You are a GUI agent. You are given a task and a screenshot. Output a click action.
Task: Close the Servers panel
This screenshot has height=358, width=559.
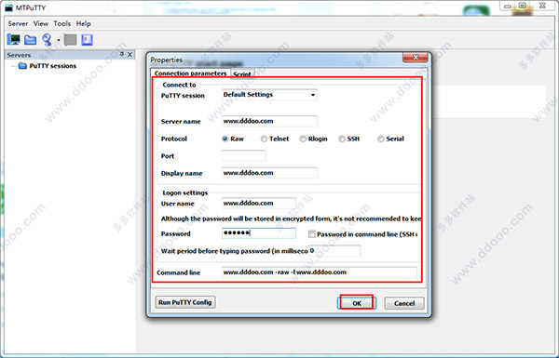point(130,55)
